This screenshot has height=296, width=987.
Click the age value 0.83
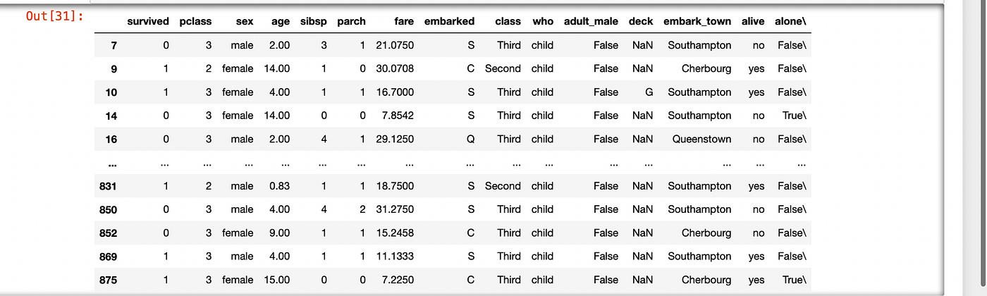pyautogui.click(x=279, y=186)
